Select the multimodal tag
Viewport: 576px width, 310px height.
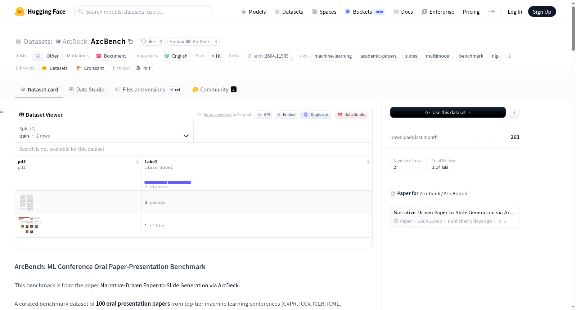click(x=438, y=56)
